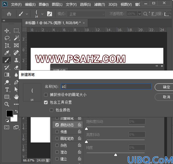
Task: Select the Spot Healing Brush tool
Action: tap(16, 53)
